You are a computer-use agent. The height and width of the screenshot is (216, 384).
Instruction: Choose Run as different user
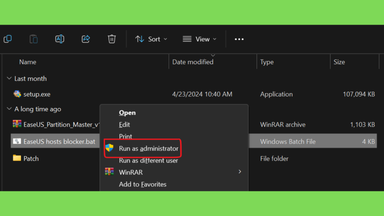(x=148, y=160)
